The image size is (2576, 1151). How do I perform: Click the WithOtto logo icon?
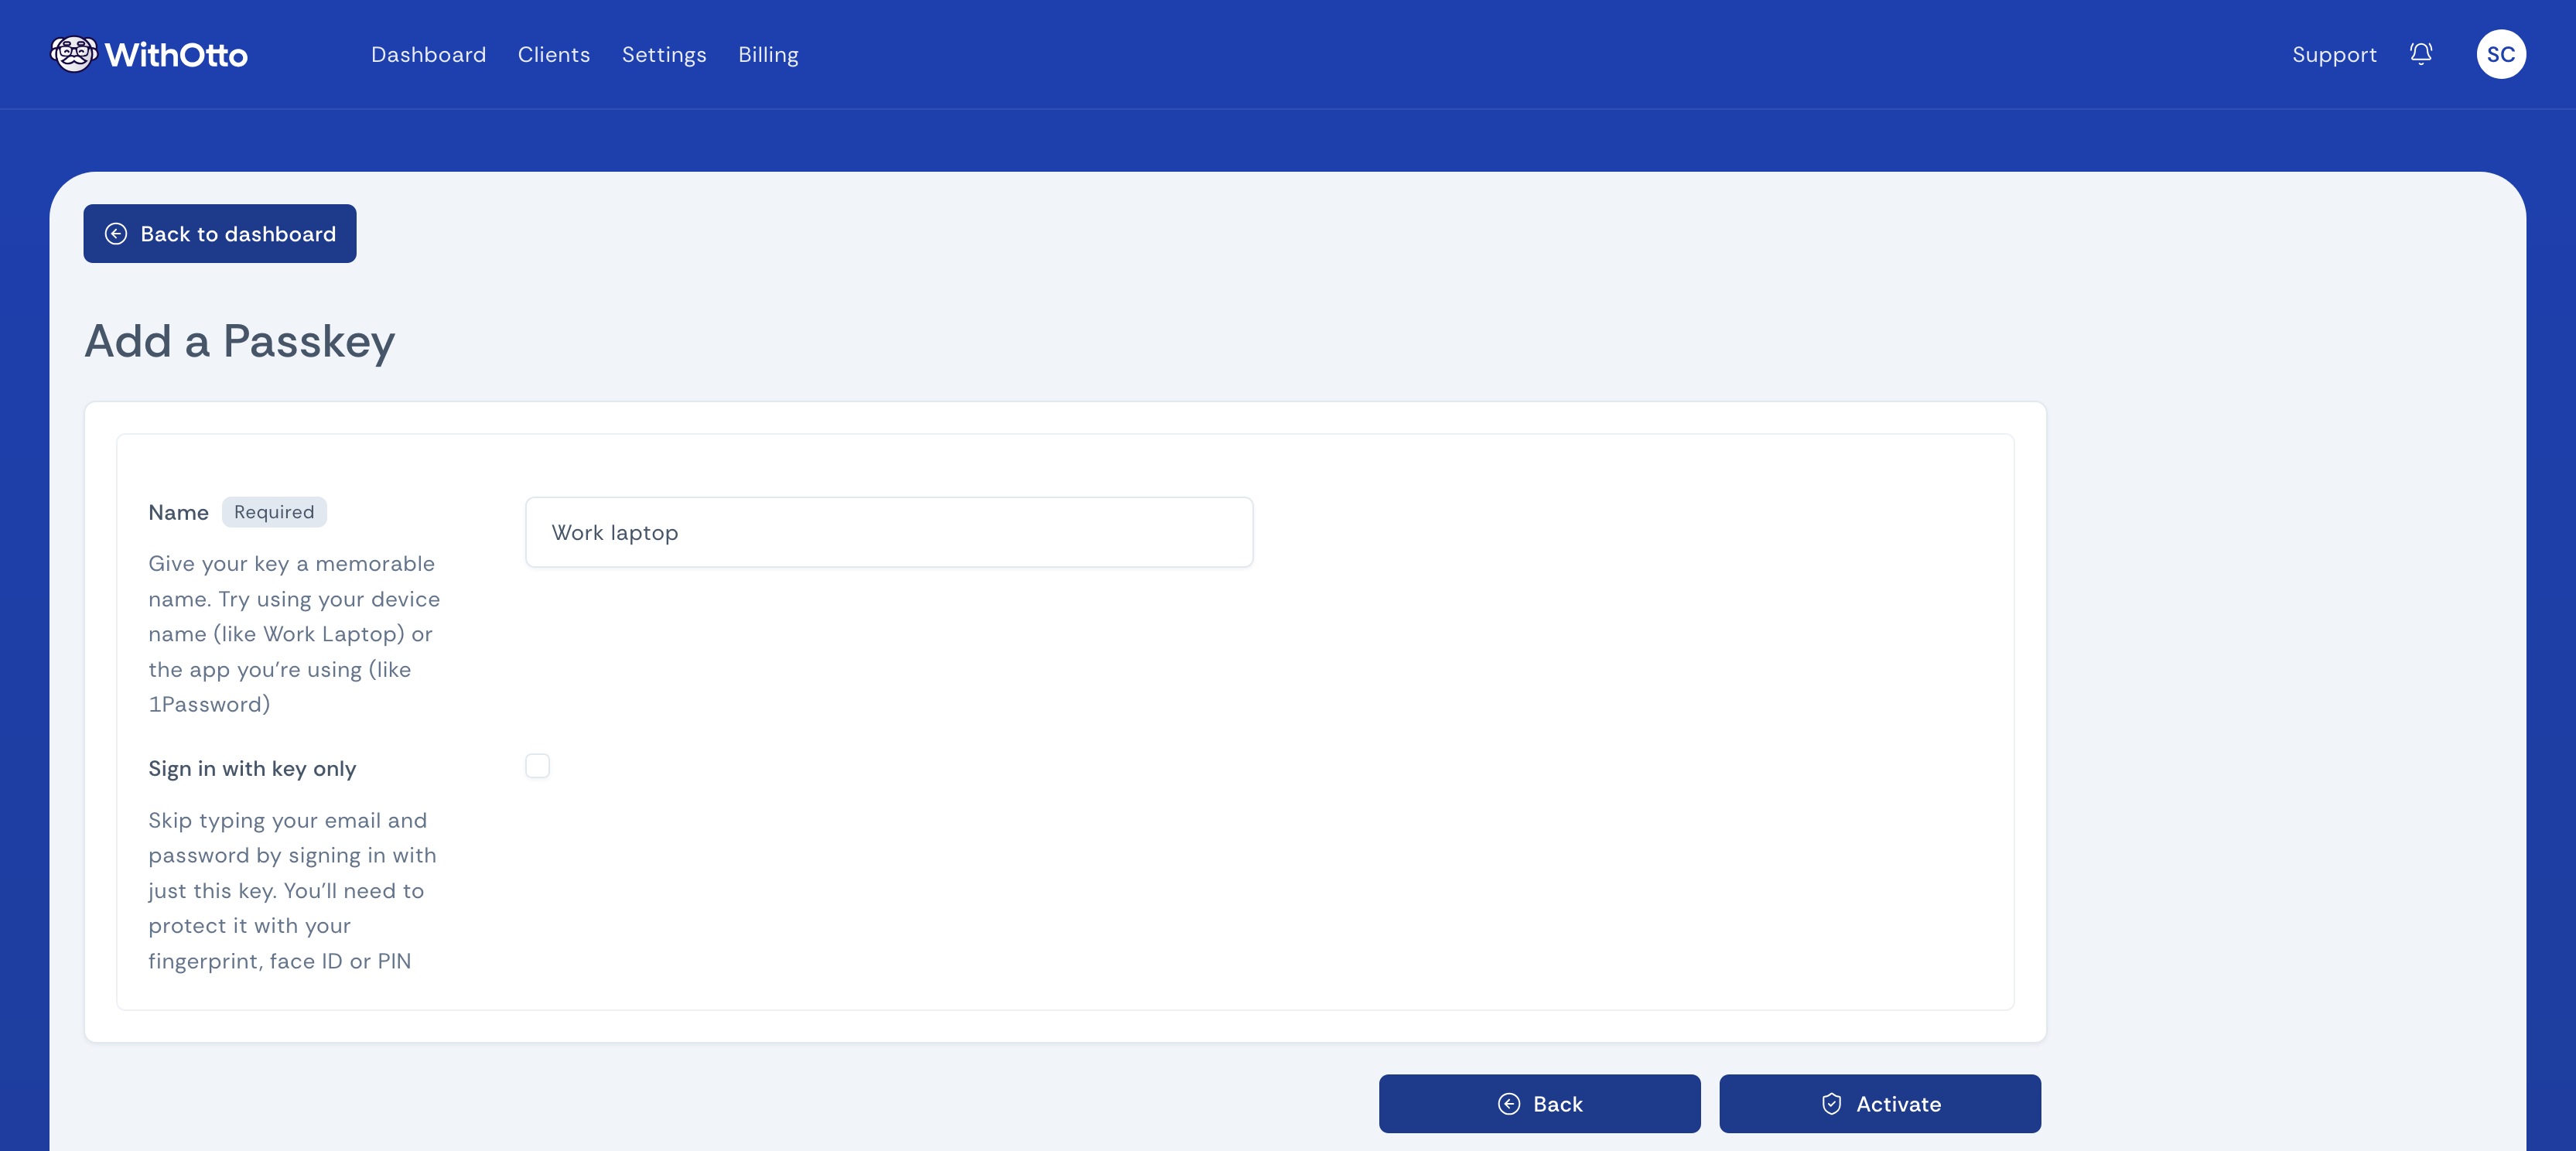70,54
